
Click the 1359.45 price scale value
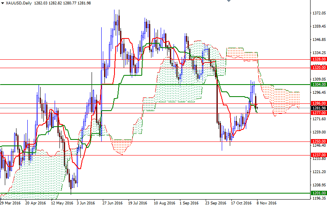(x=319, y=26)
